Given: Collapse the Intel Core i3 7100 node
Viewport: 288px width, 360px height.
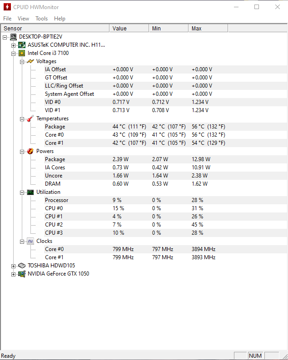Looking at the screenshot, I should 13,54.
